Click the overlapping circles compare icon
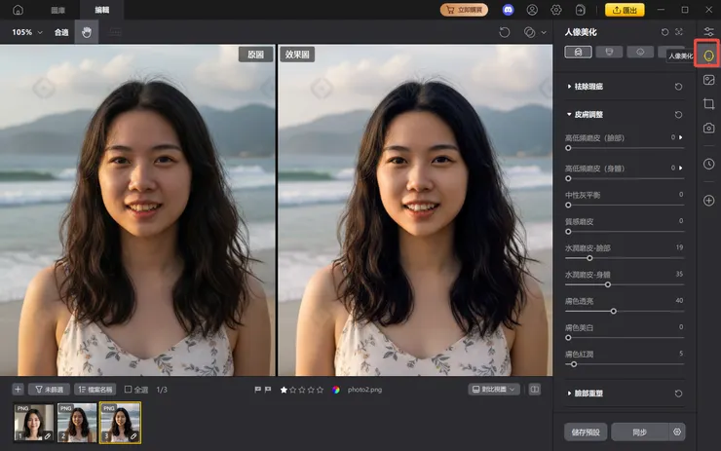 (x=529, y=32)
